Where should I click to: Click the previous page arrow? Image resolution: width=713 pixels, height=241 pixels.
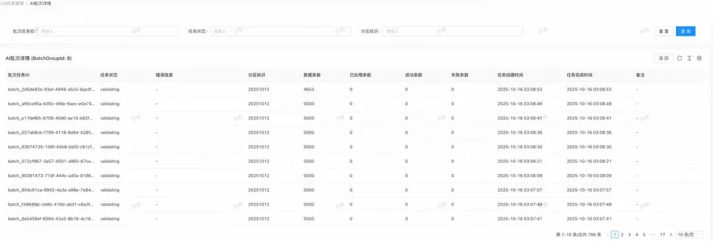click(607, 234)
